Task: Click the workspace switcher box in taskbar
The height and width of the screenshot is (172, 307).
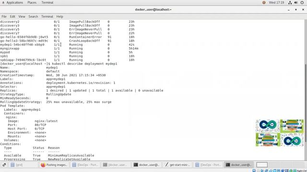Action: coord(262,165)
